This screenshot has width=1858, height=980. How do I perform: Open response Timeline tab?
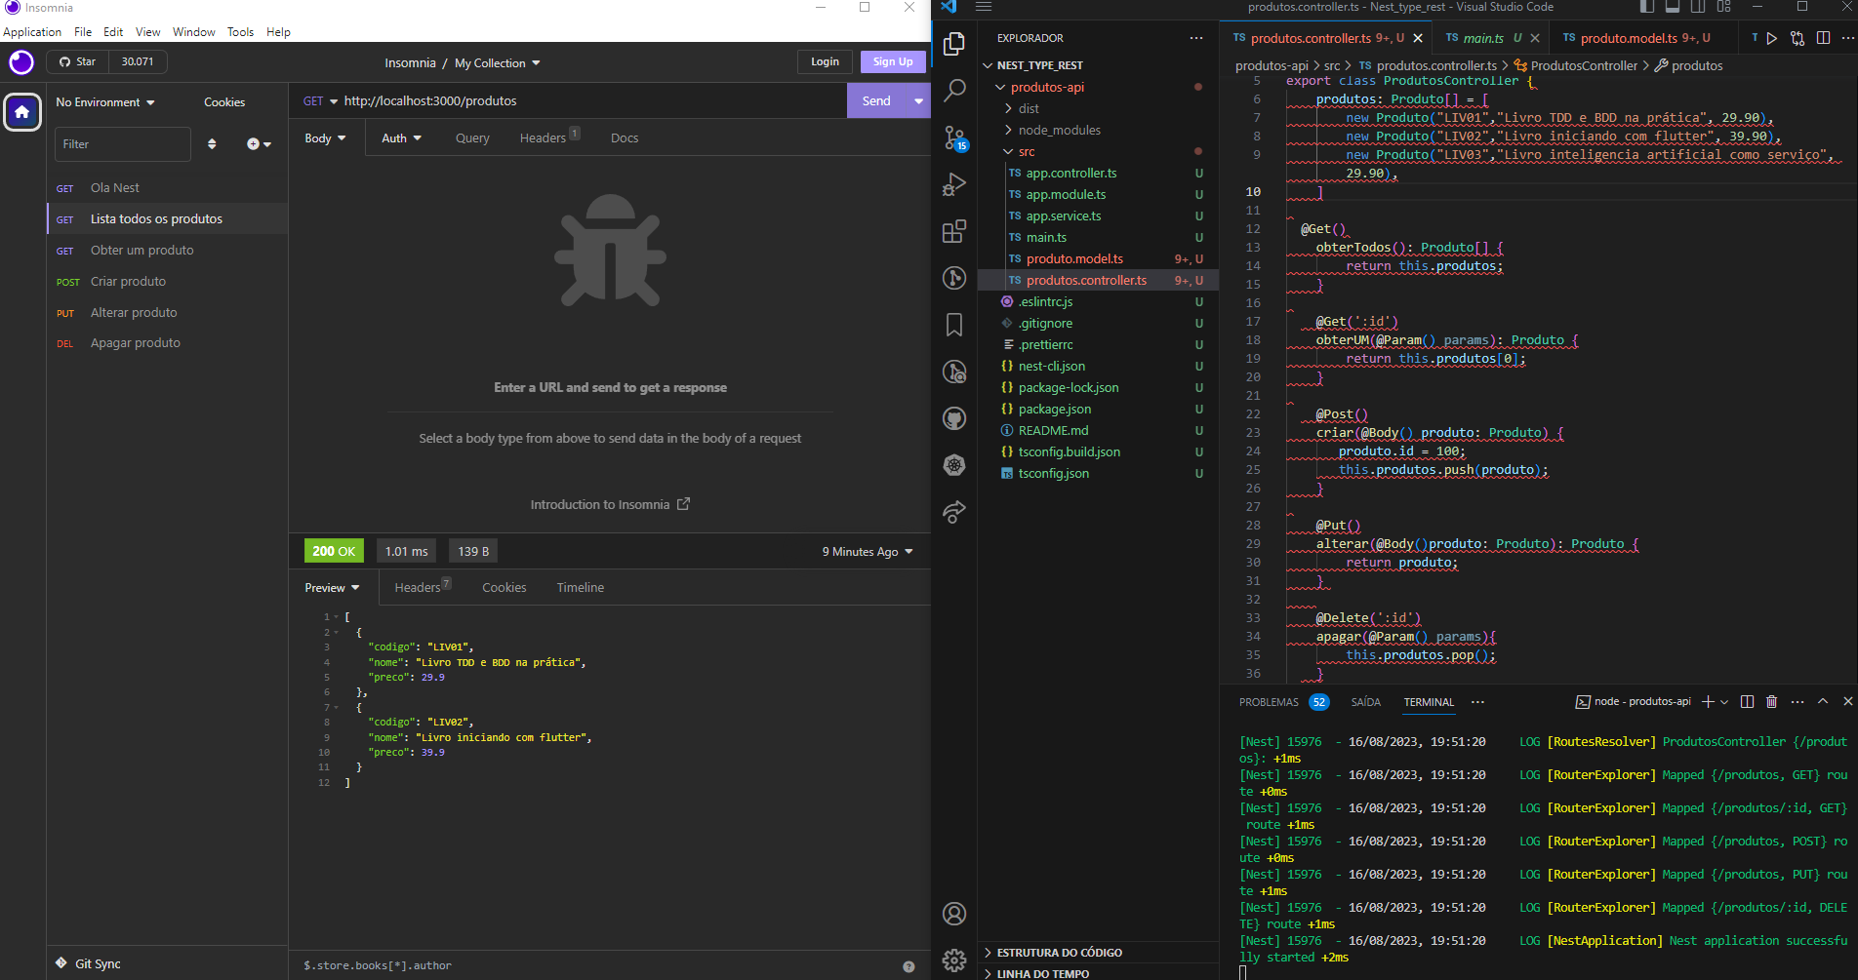[x=581, y=588]
